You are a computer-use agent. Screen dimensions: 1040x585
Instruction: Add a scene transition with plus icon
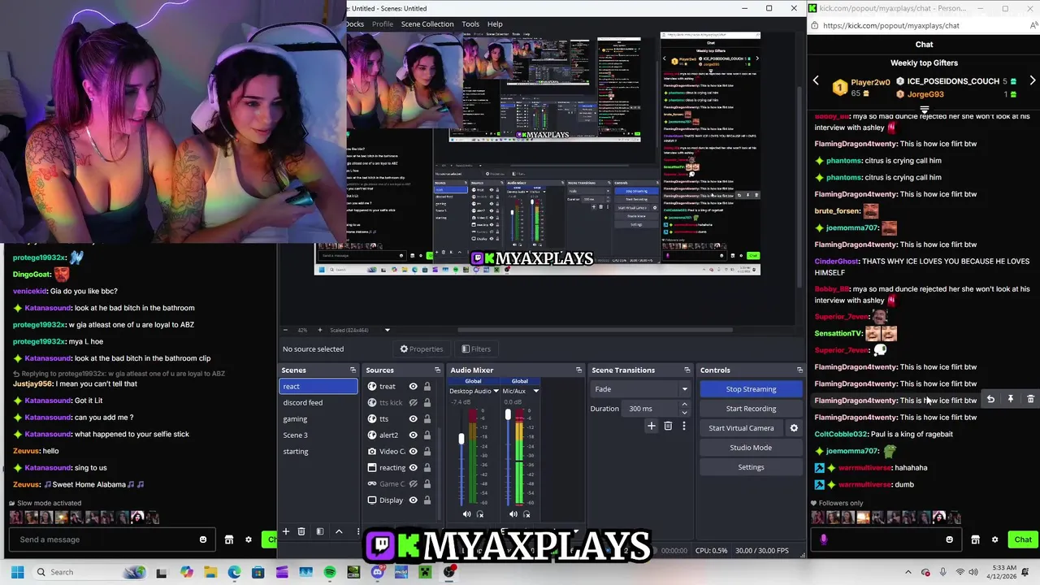tap(651, 426)
